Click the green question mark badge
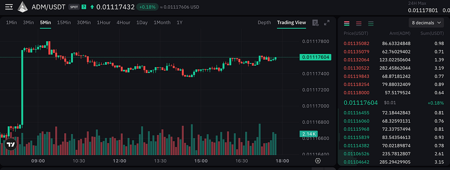450x170 pixels. [x=84, y=7]
